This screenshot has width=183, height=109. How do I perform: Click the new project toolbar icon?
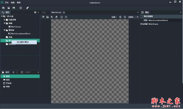4,8
